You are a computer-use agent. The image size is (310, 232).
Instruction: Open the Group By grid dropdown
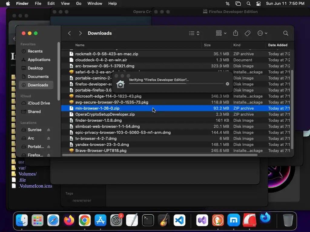(x=221, y=33)
